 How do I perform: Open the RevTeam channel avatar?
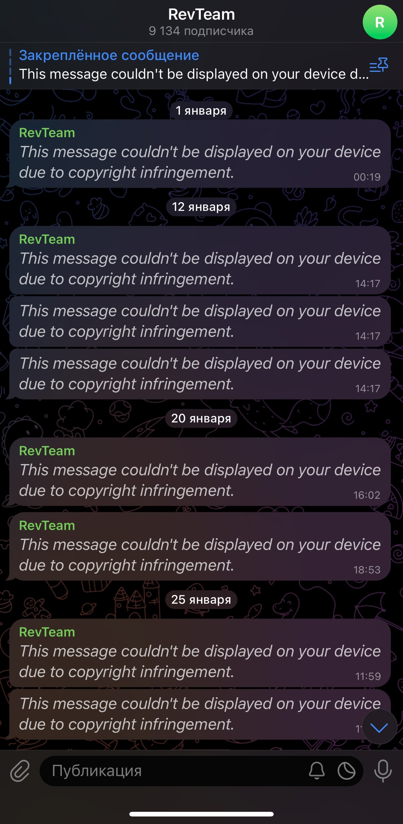(380, 22)
